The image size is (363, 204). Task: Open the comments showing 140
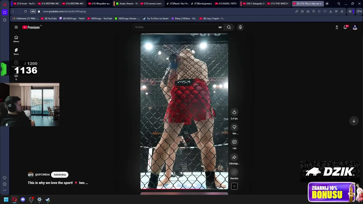(x=234, y=142)
